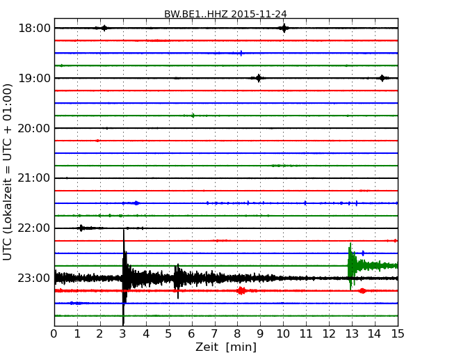Click x-axis tick label 15
This screenshot has width=452, height=362.
[x=398, y=334]
